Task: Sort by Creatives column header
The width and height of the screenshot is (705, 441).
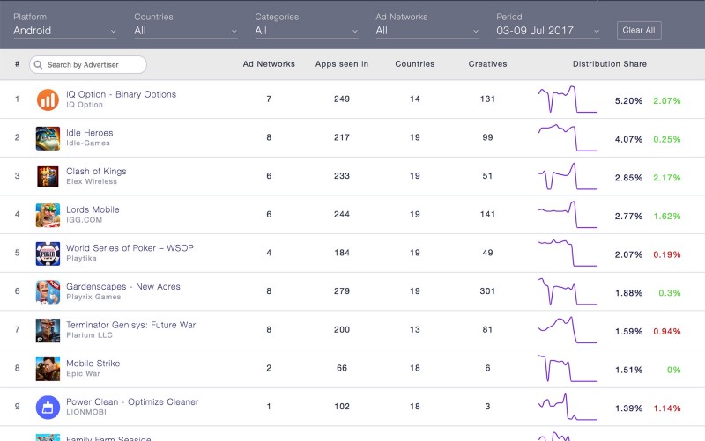Action: (488, 63)
